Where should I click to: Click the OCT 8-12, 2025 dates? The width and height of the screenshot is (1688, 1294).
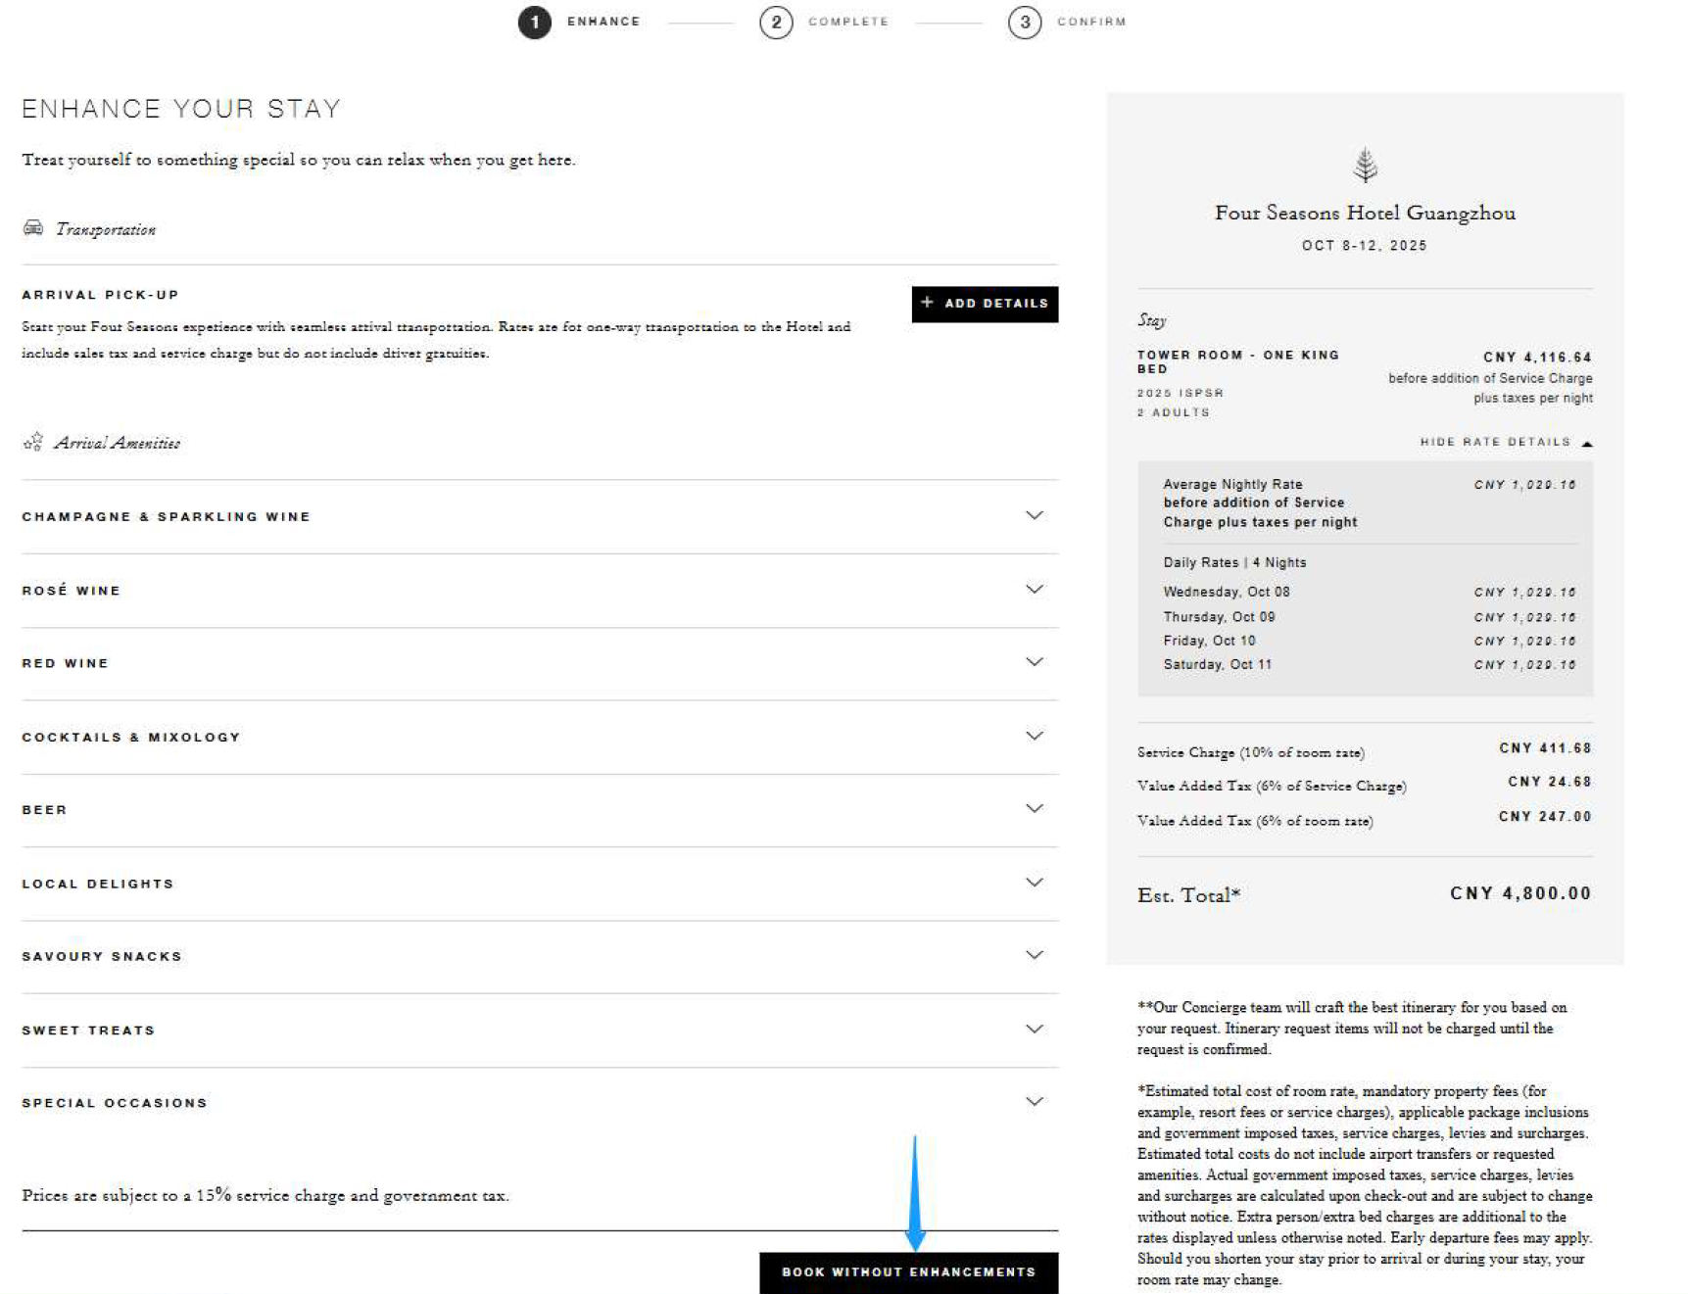[x=1365, y=246]
